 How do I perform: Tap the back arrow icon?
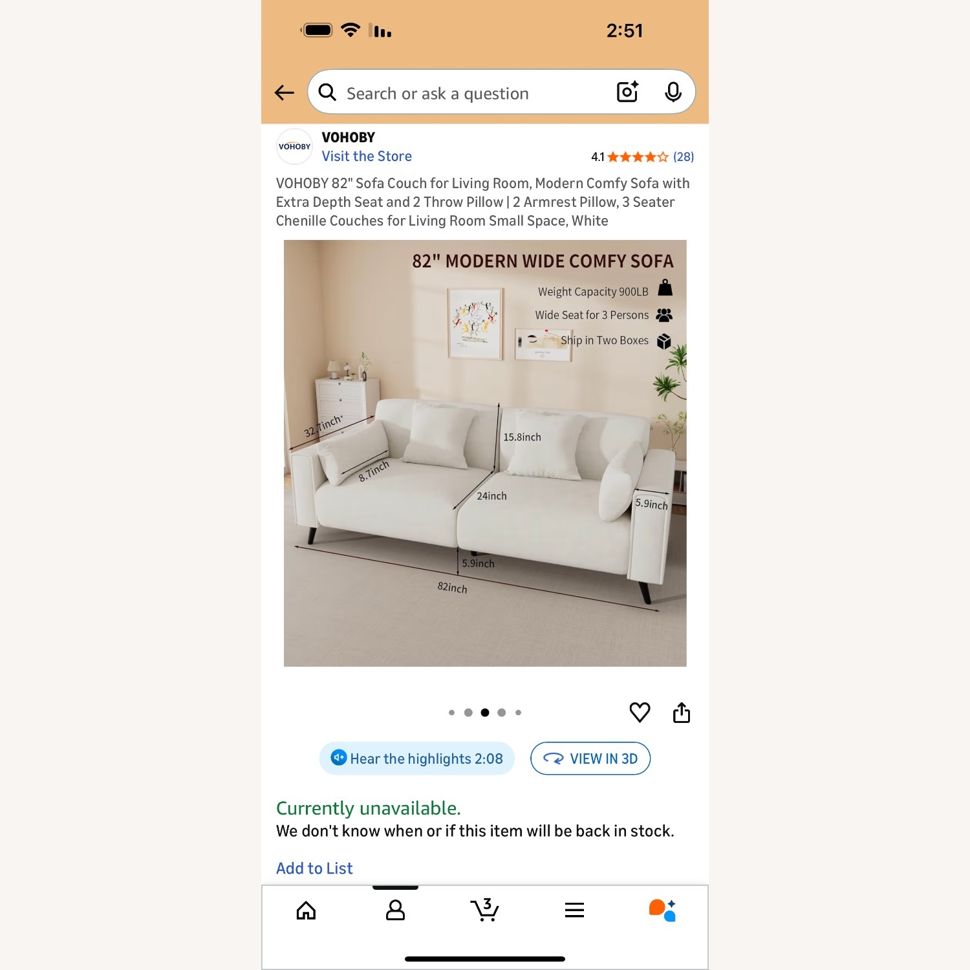(285, 93)
